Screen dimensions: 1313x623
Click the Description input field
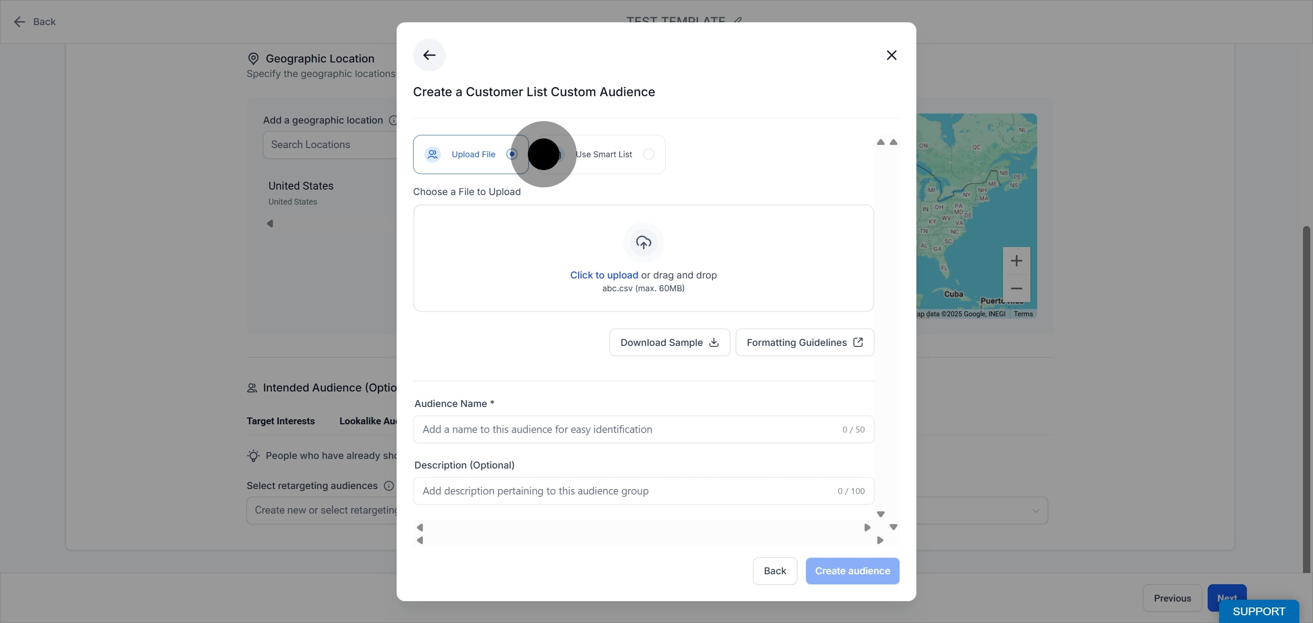[643, 491]
